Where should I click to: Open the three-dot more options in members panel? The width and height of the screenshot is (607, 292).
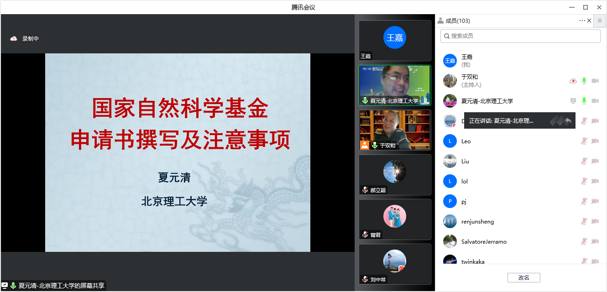pos(582,21)
